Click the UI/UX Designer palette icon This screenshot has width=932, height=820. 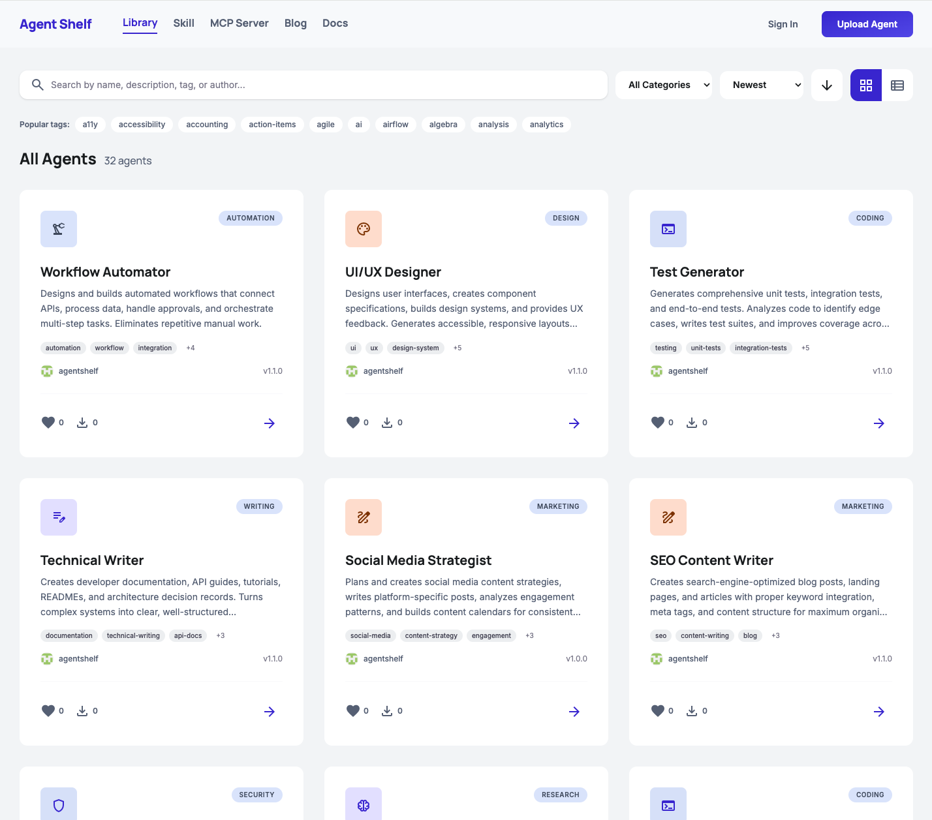(x=364, y=229)
